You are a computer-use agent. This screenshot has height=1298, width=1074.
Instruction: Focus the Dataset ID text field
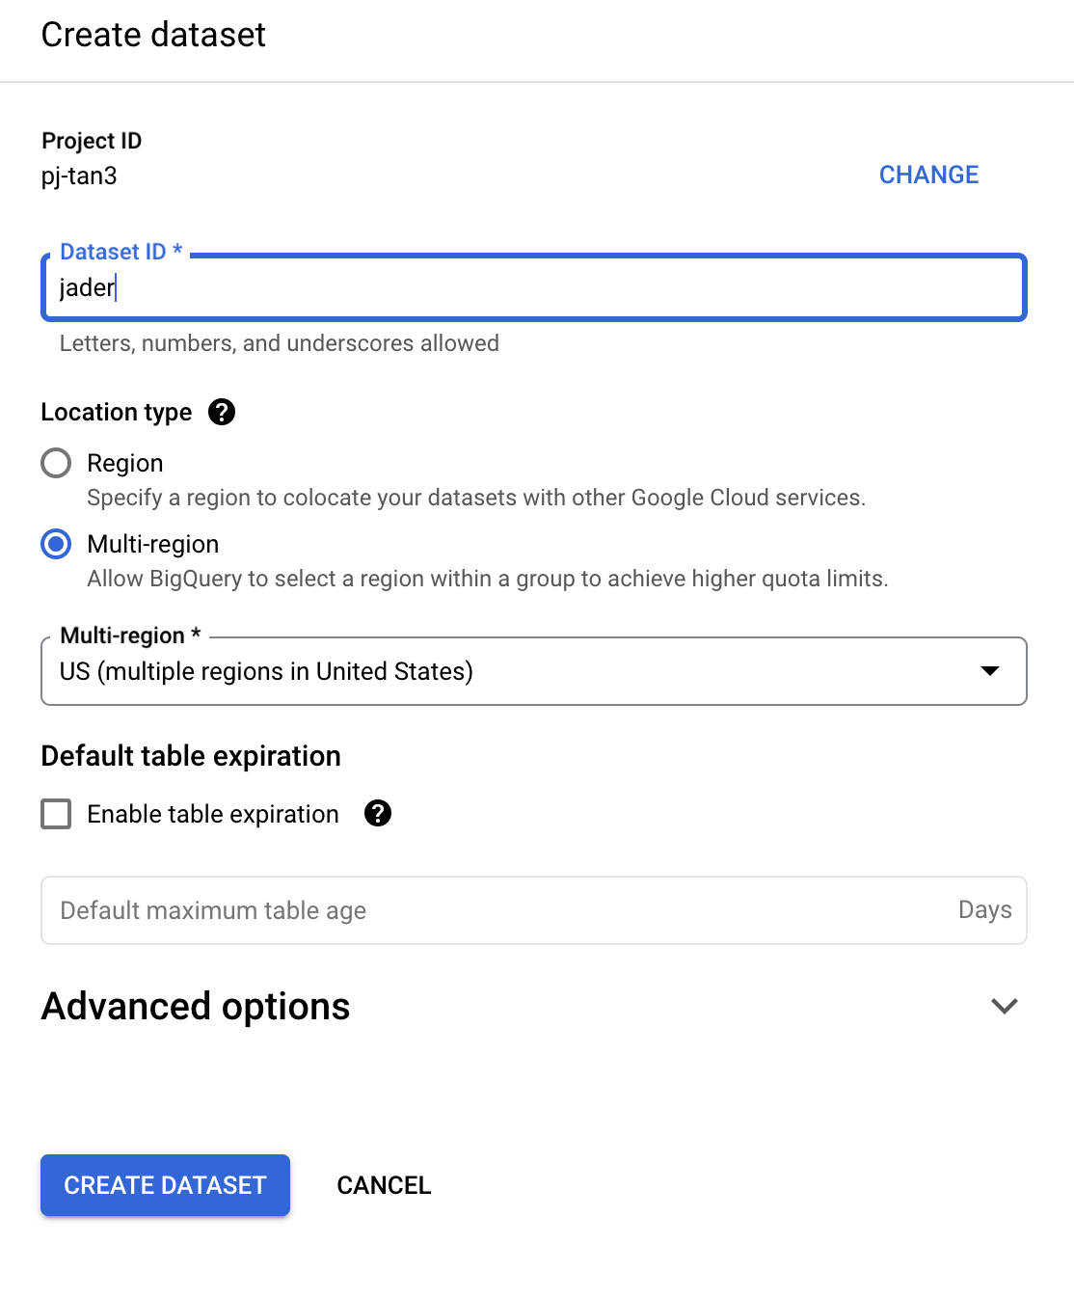(x=534, y=287)
